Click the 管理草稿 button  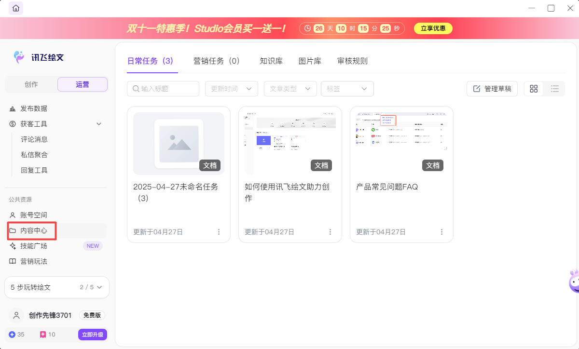pyautogui.click(x=492, y=89)
